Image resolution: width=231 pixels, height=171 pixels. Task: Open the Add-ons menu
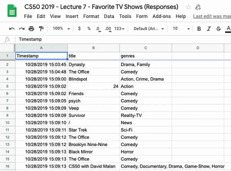[x=161, y=17]
